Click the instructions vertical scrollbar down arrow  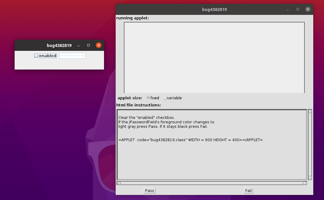[310, 178]
